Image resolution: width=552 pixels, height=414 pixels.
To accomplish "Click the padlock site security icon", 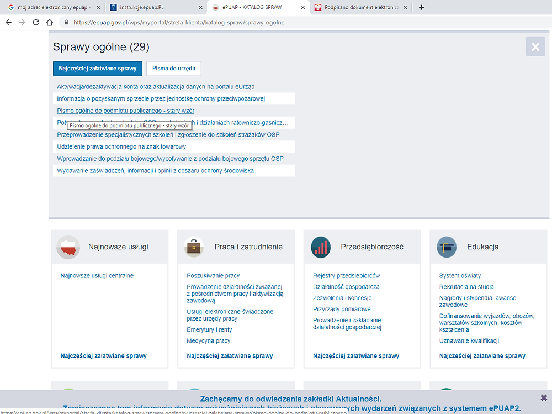I will (67, 22).
